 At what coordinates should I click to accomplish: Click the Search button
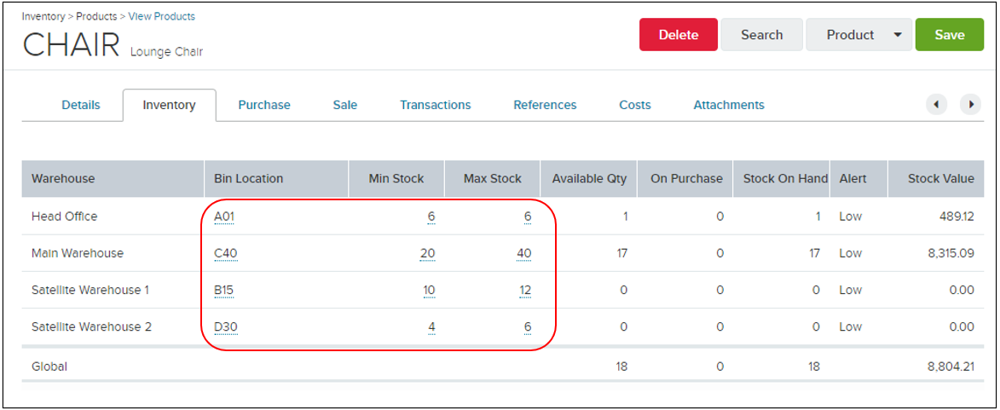tap(761, 35)
